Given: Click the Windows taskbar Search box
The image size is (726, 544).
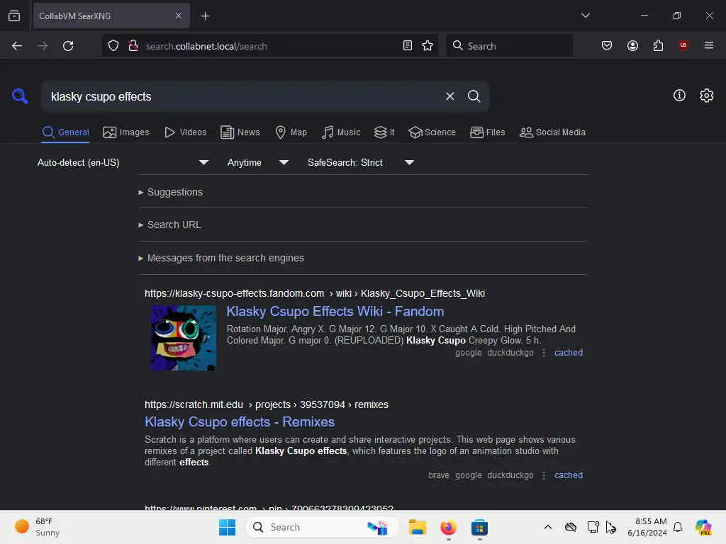Looking at the screenshot, I should (322, 527).
